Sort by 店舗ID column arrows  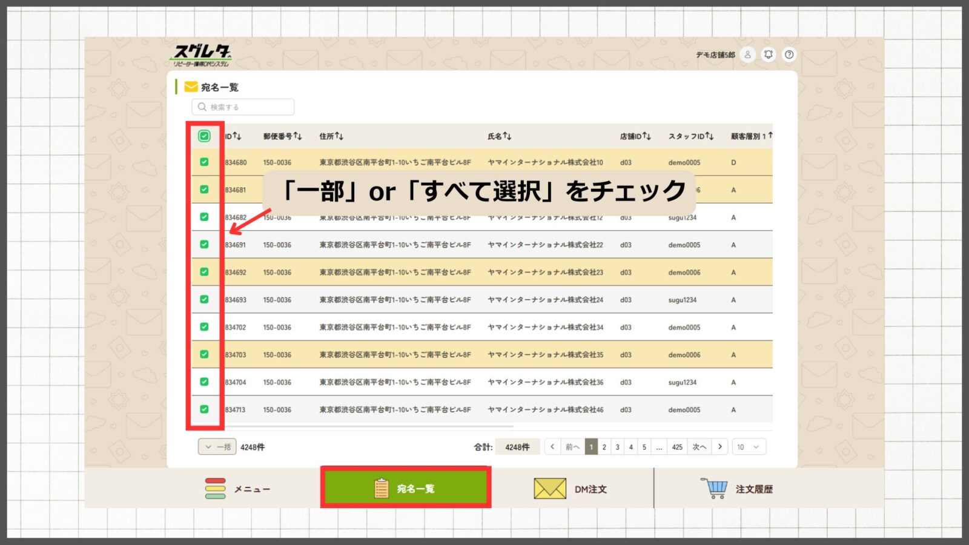tap(646, 136)
